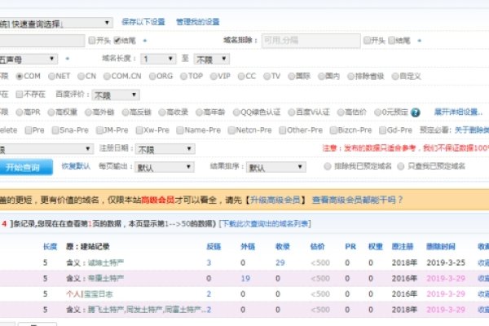The height and width of the screenshot is (326, 489).
Task: Tick the Sna-Pre checkbox
Action: click(x=55, y=130)
